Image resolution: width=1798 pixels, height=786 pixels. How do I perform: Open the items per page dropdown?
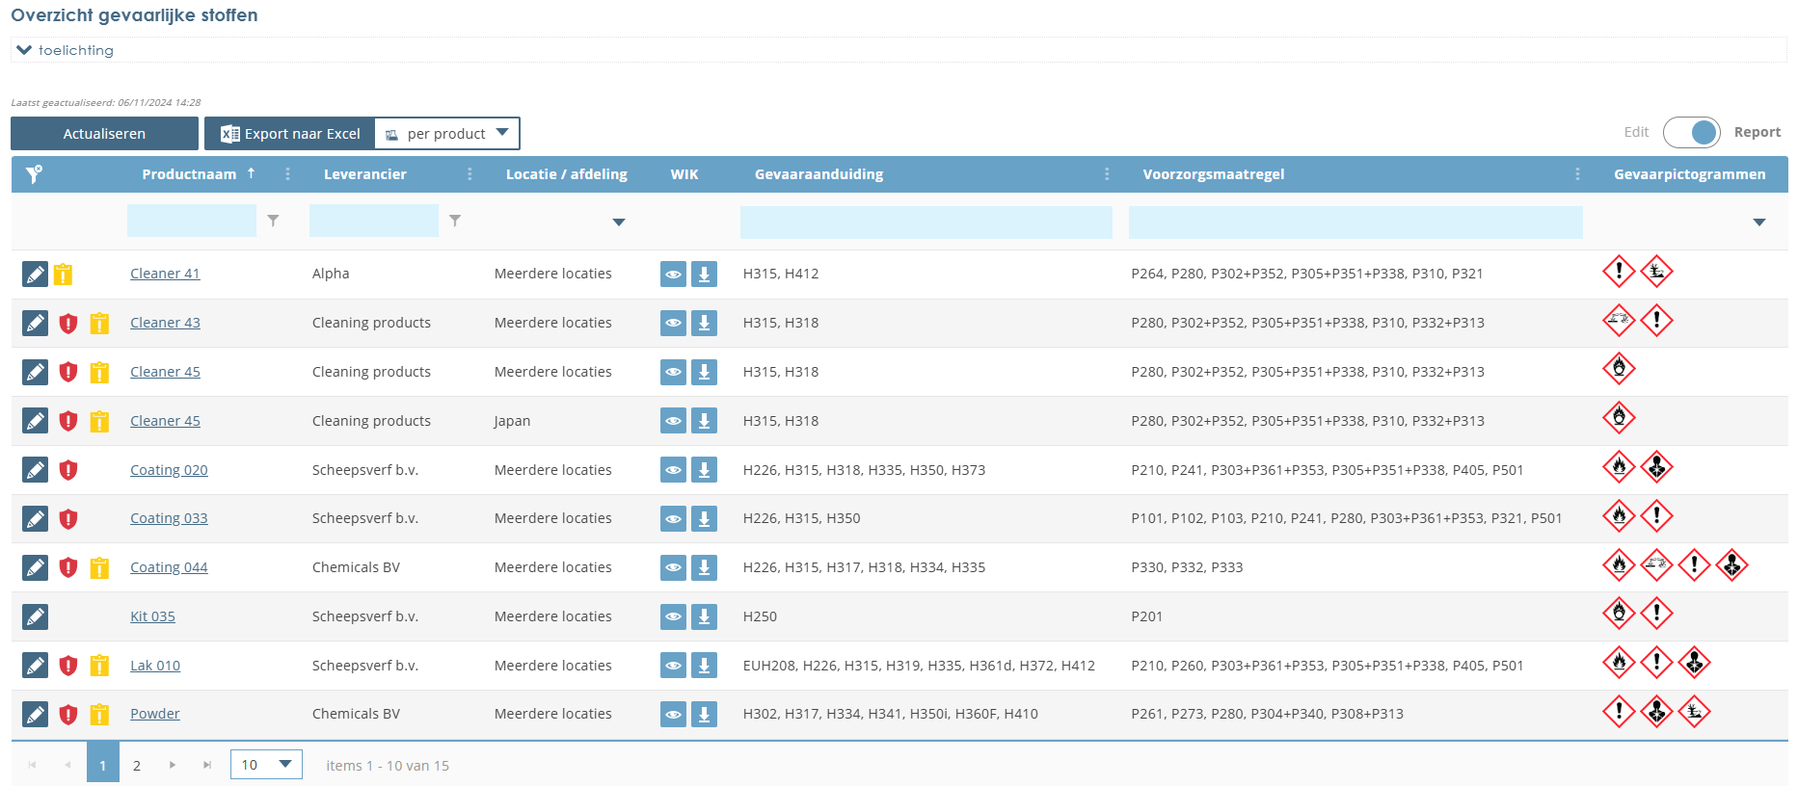[x=266, y=765]
